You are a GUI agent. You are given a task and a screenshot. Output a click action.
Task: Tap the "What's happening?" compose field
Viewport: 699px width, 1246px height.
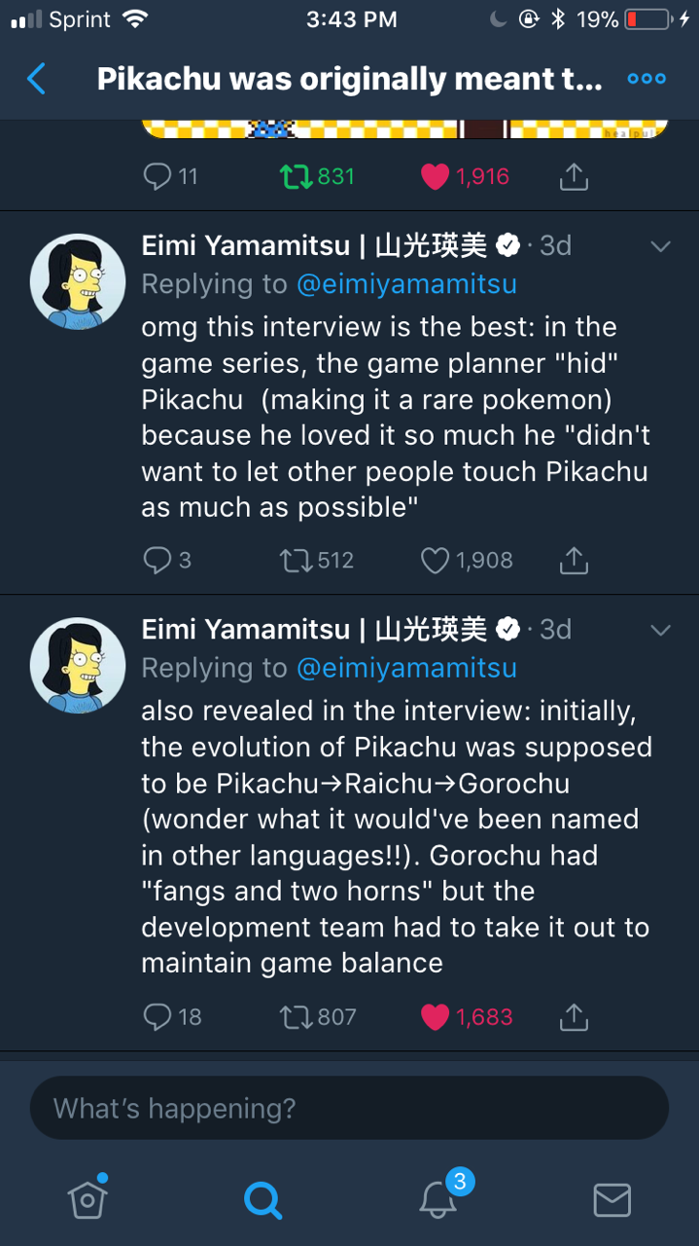tap(349, 1108)
